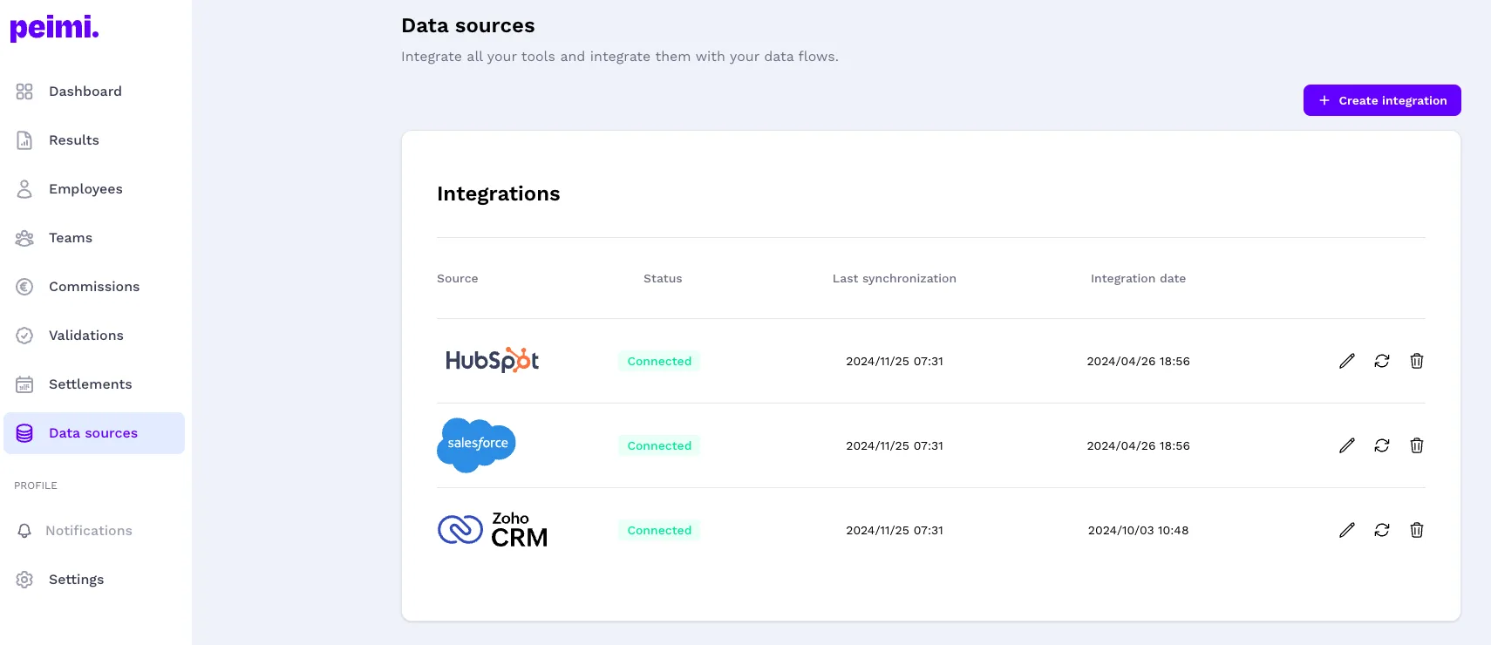
Task: Click the Teams group icon
Action: 24,238
